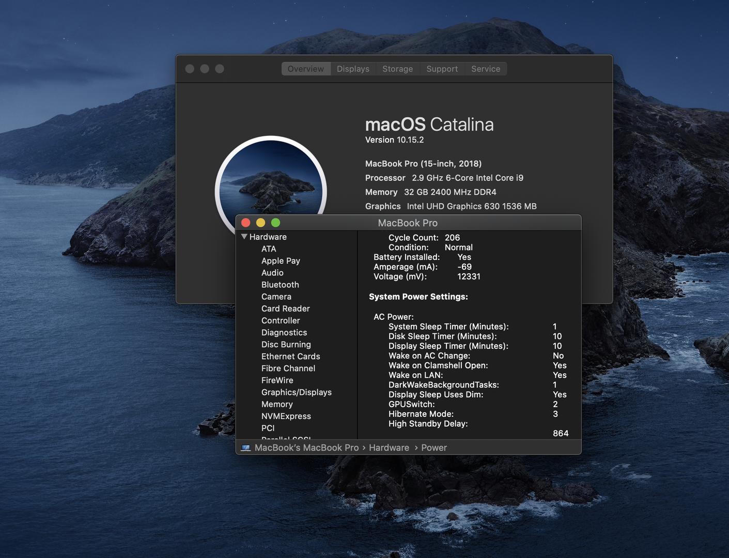
Task: Minimize the MacBook Pro window with yellow button
Action: (261, 223)
